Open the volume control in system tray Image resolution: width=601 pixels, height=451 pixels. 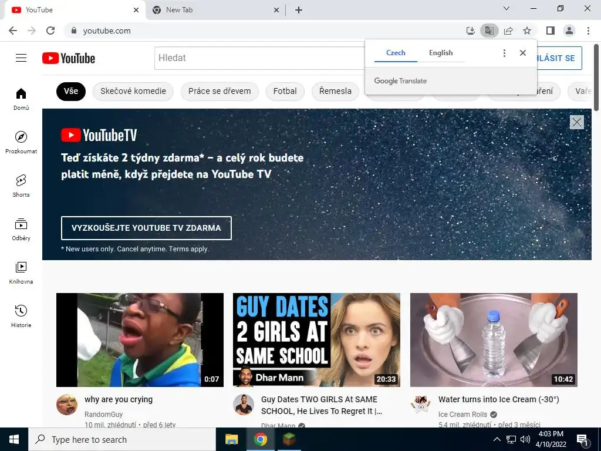[525, 439]
